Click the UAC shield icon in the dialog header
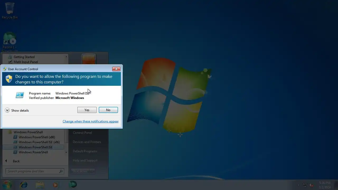Screen dimensions: 338x190 [9, 79]
